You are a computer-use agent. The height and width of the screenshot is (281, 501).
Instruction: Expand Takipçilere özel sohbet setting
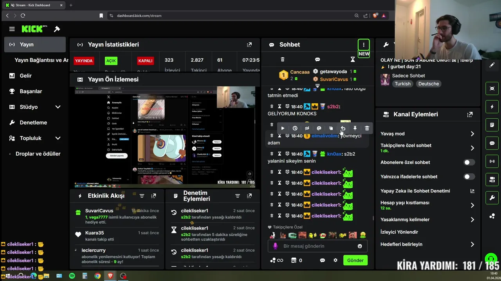(472, 148)
